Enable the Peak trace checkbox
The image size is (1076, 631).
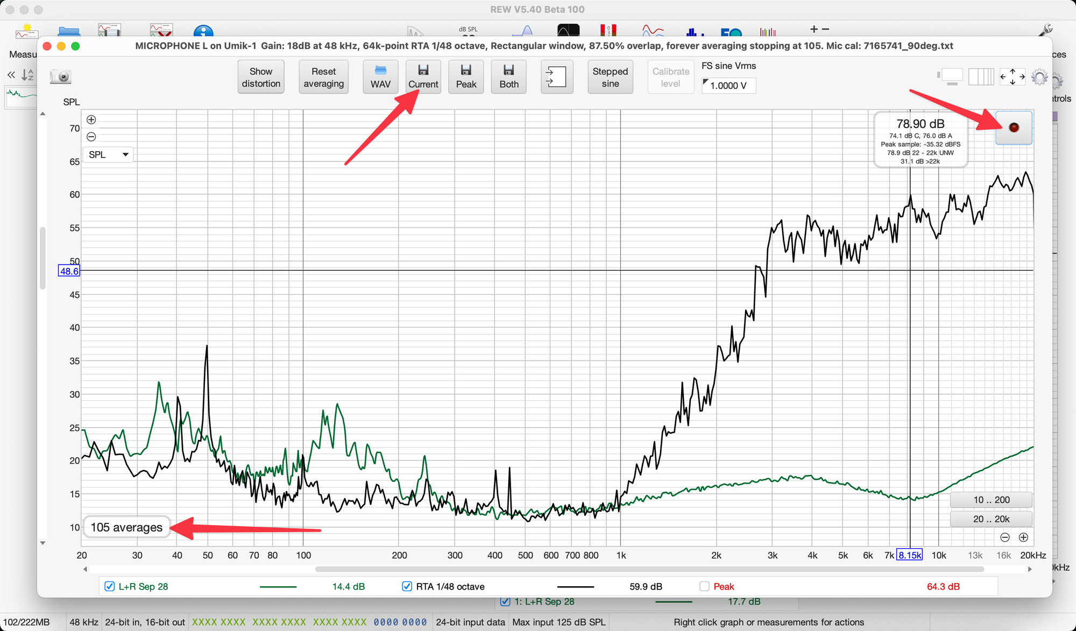click(704, 586)
